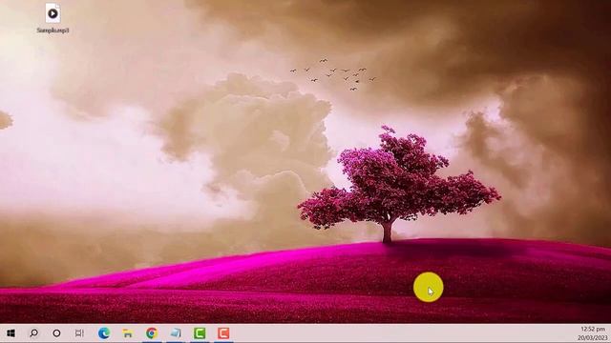Open the clock and date flyout

pyautogui.click(x=593, y=333)
